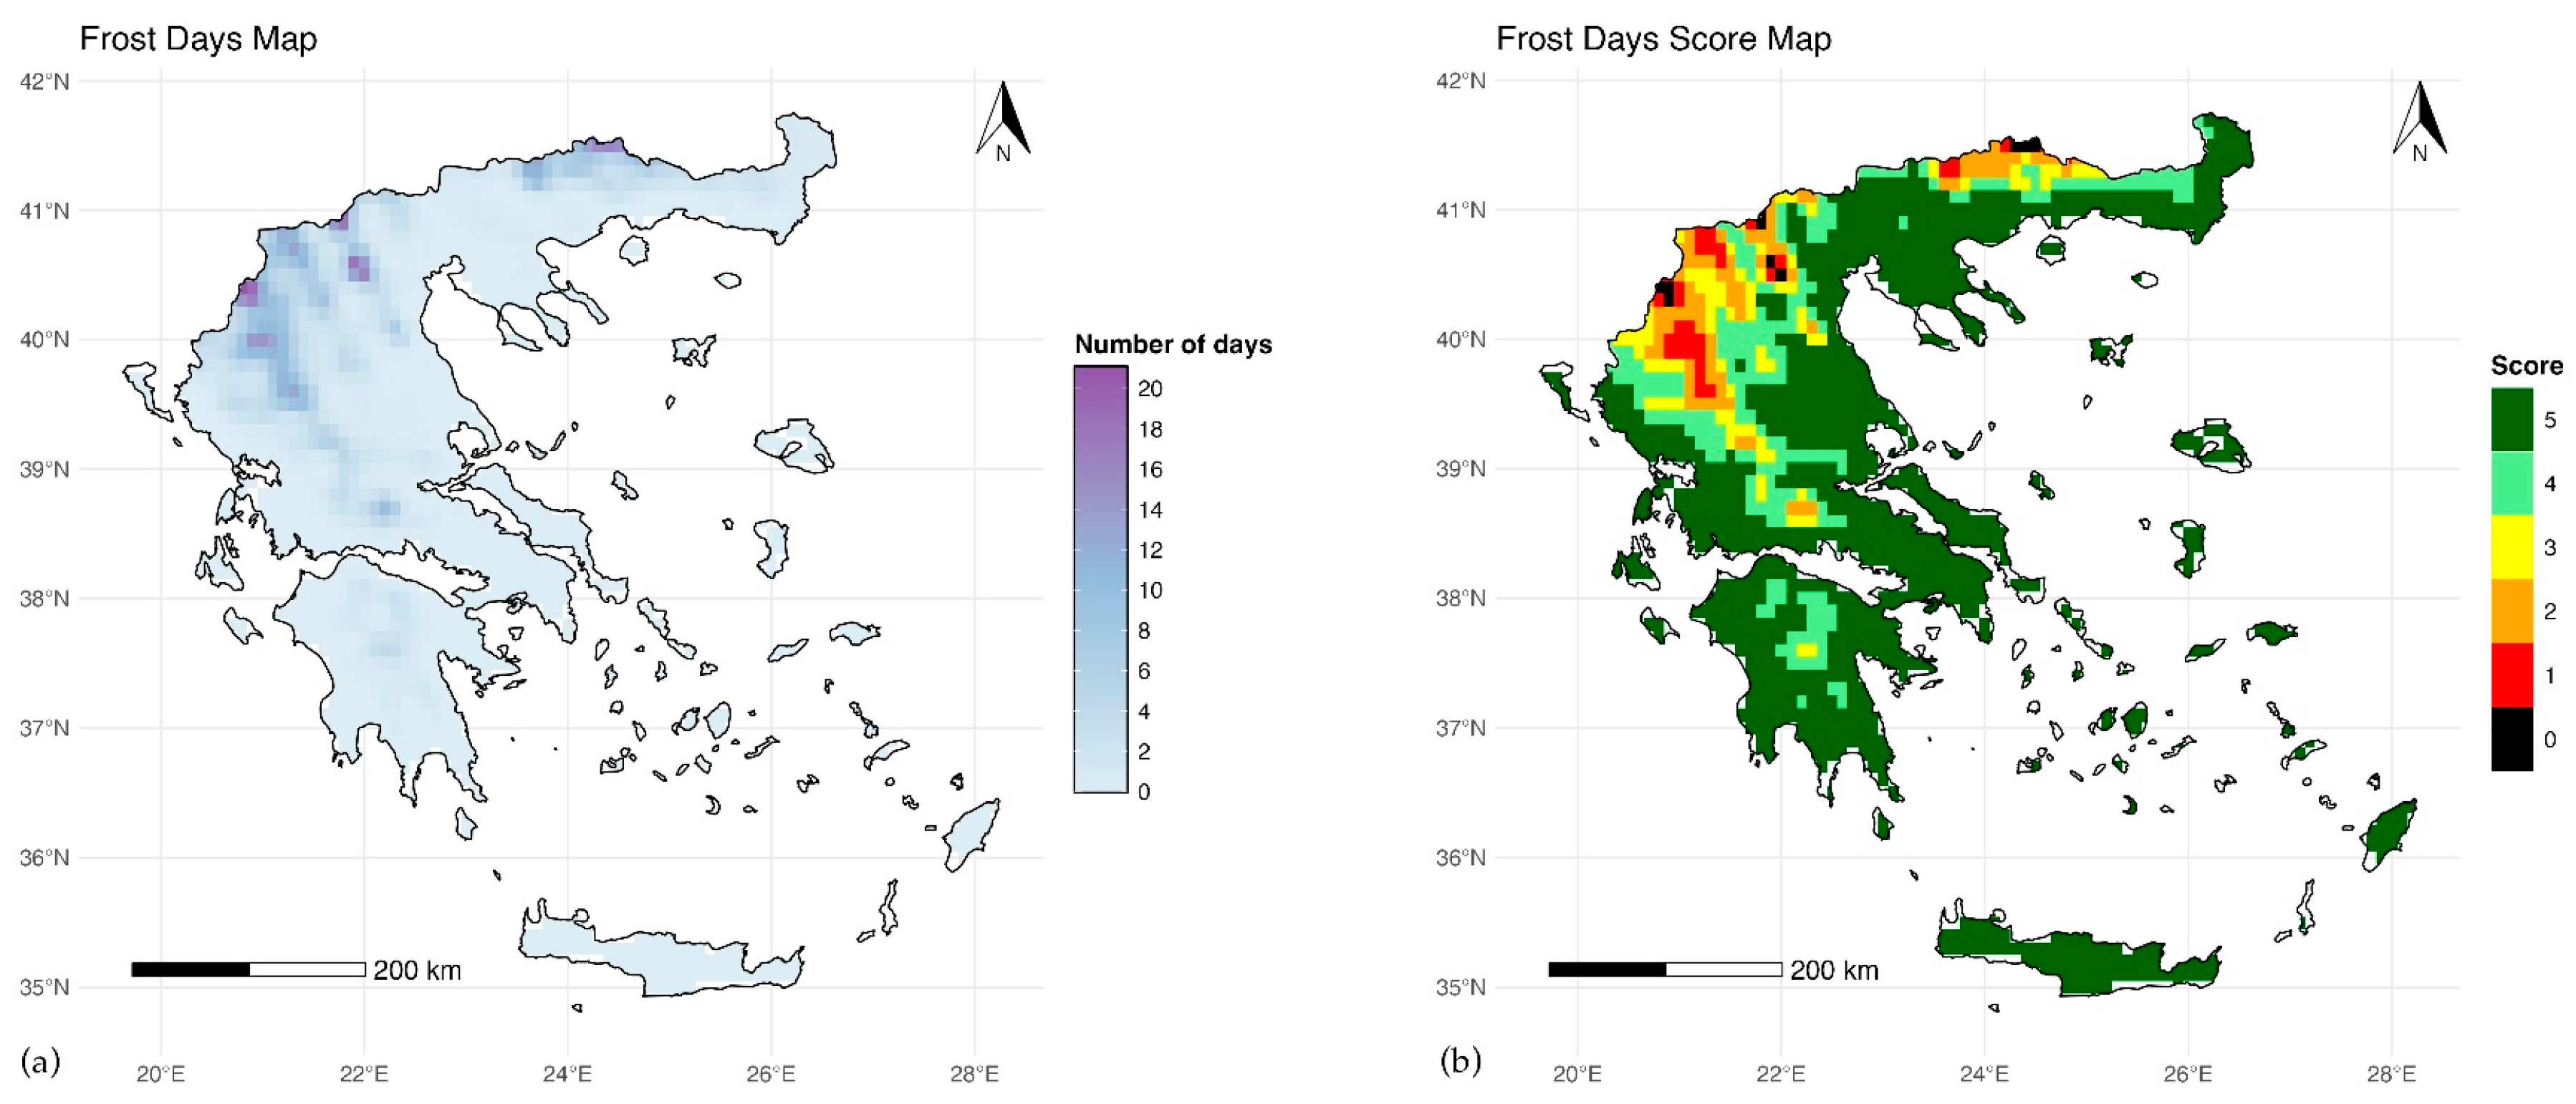Click the dark green score 5 swatch
The width and height of the screenshot is (2576, 1104).
coord(2511,420)
